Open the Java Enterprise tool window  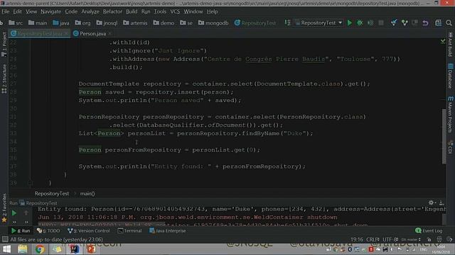[x=168, y=231]
